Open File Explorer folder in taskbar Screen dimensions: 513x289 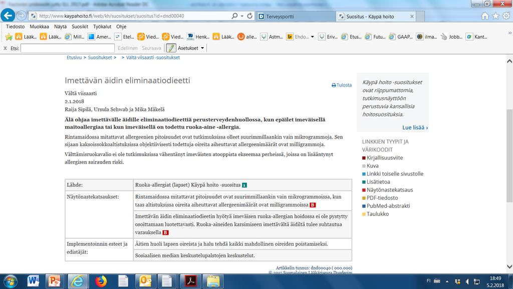(x=213, y=281)
